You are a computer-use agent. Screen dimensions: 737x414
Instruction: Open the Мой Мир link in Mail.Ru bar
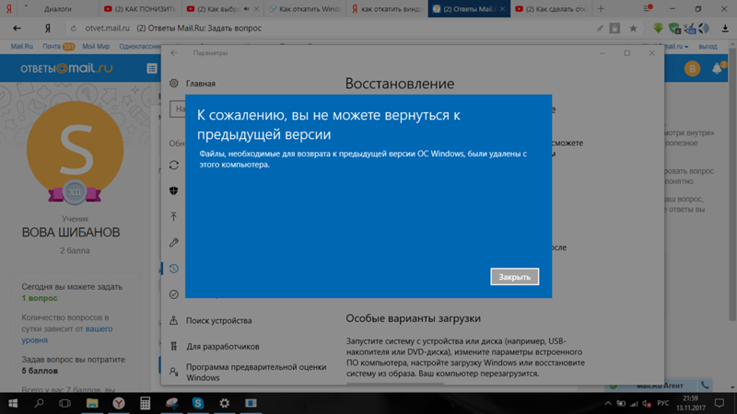pyautogui.click(x=95, y=46)
